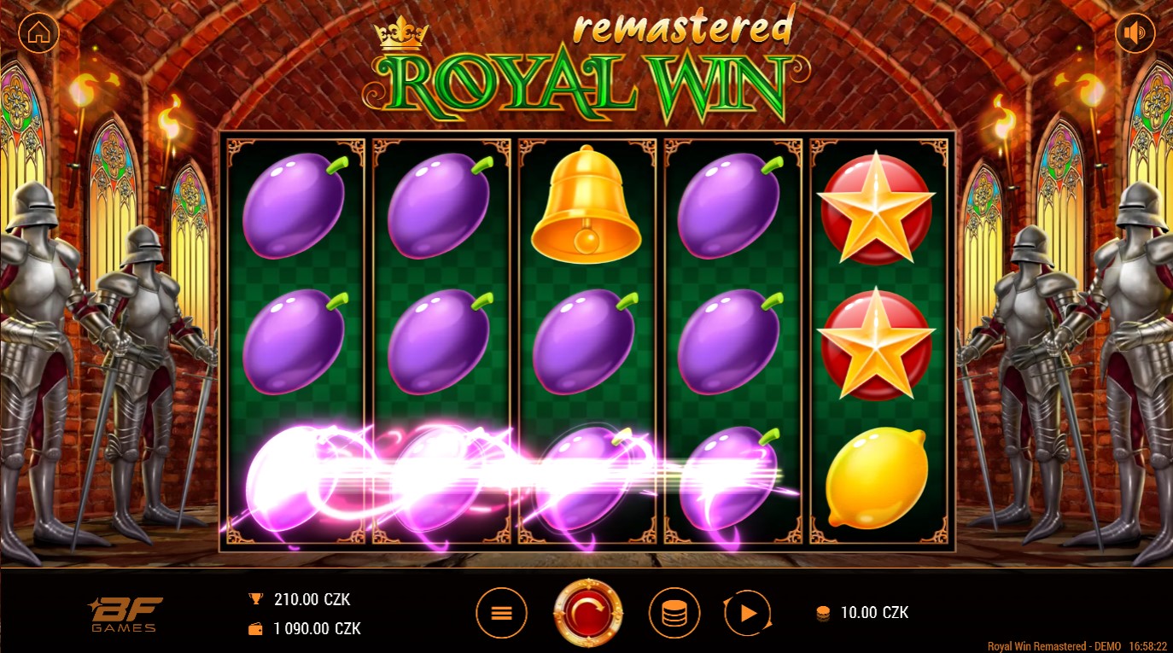Click the small coin icon beside bet
The image size is (1173, 653).
[x=824, y=613]
